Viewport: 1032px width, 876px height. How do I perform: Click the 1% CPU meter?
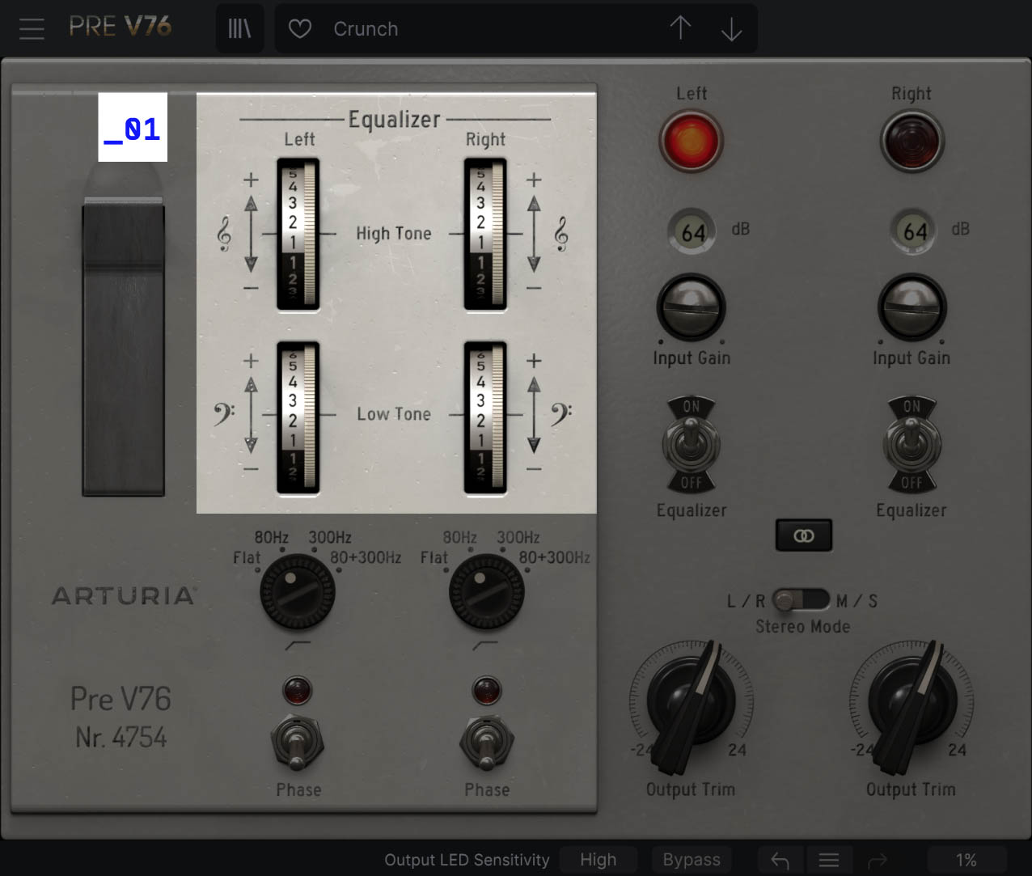[x=966, y=860]
